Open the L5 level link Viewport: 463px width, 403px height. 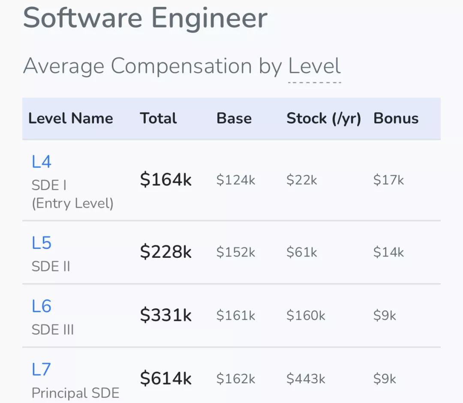click(42, 243)
